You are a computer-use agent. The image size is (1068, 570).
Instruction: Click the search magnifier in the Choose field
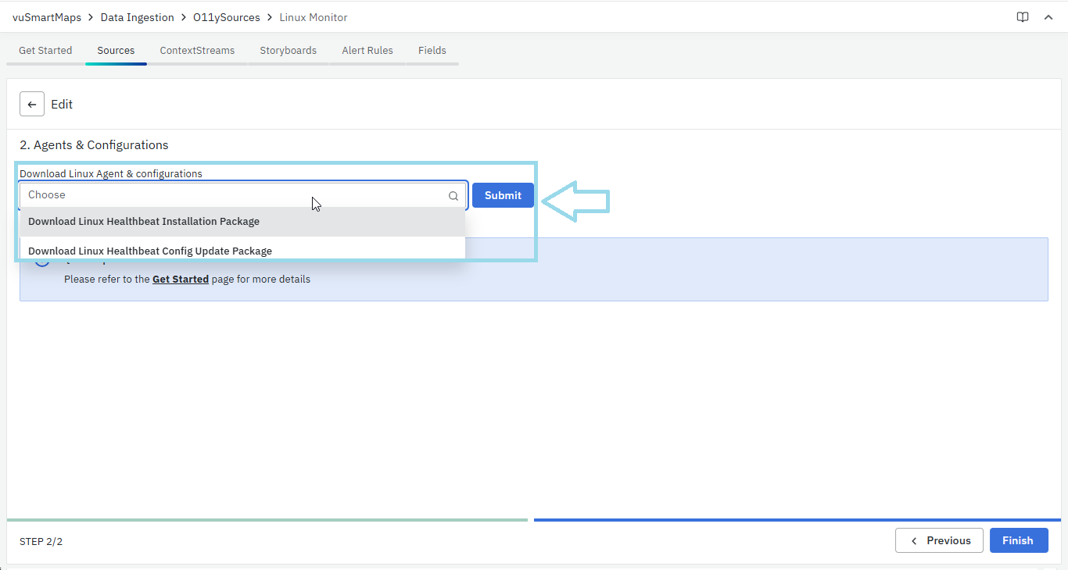coord(453,195)
